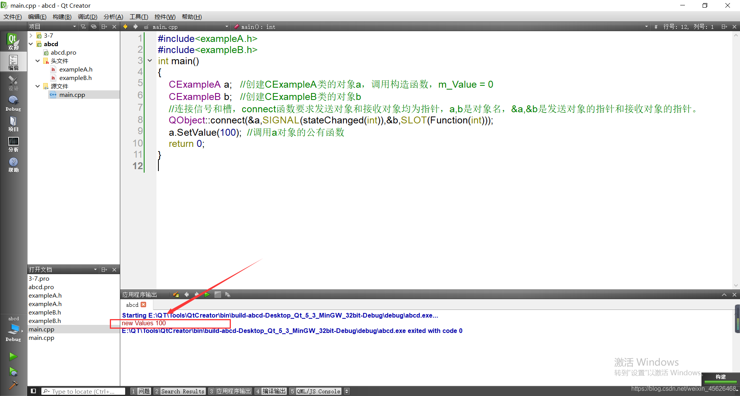
Task: Select exampleB.h in the project tree
Action: click(x=75, y=78)
